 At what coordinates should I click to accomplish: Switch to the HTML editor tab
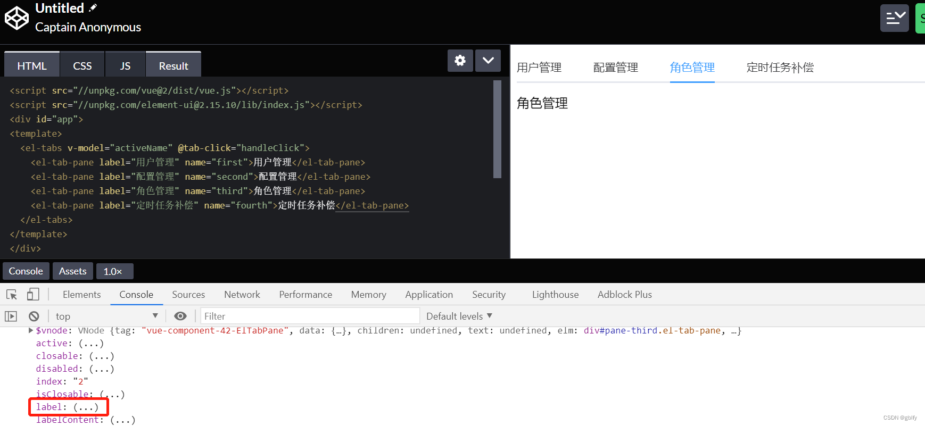pos(32,65)
